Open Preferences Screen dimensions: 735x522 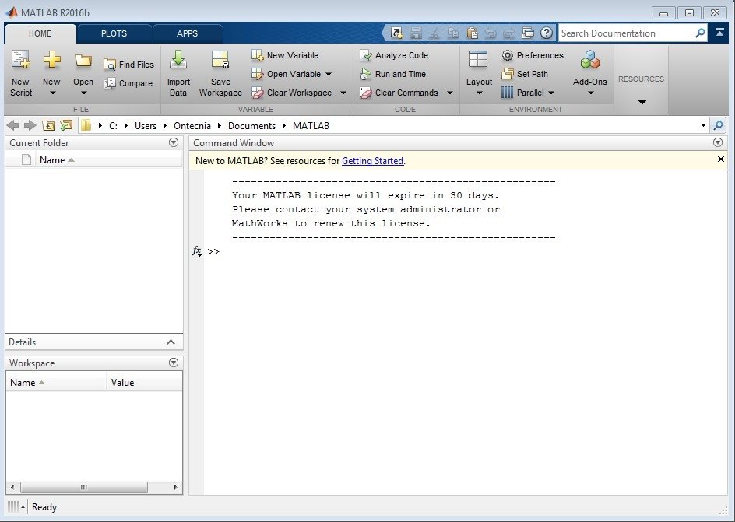point(533,55)
